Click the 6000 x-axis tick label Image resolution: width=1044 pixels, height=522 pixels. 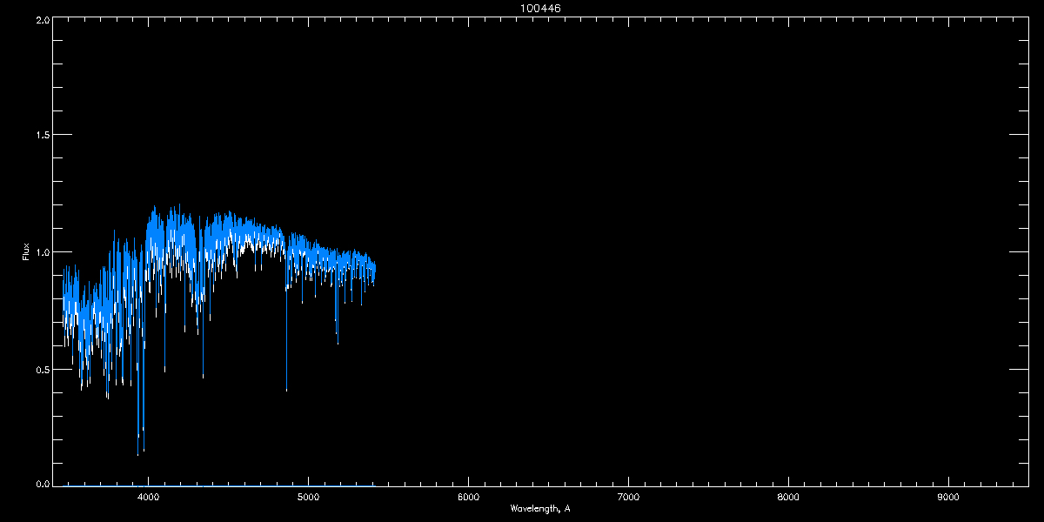coord(468,497)
